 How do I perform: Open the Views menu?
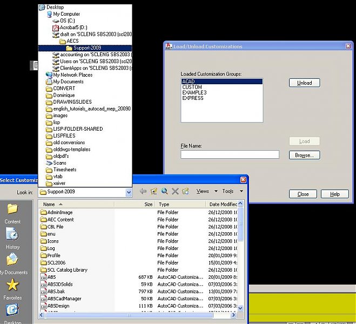coord(203,191)
